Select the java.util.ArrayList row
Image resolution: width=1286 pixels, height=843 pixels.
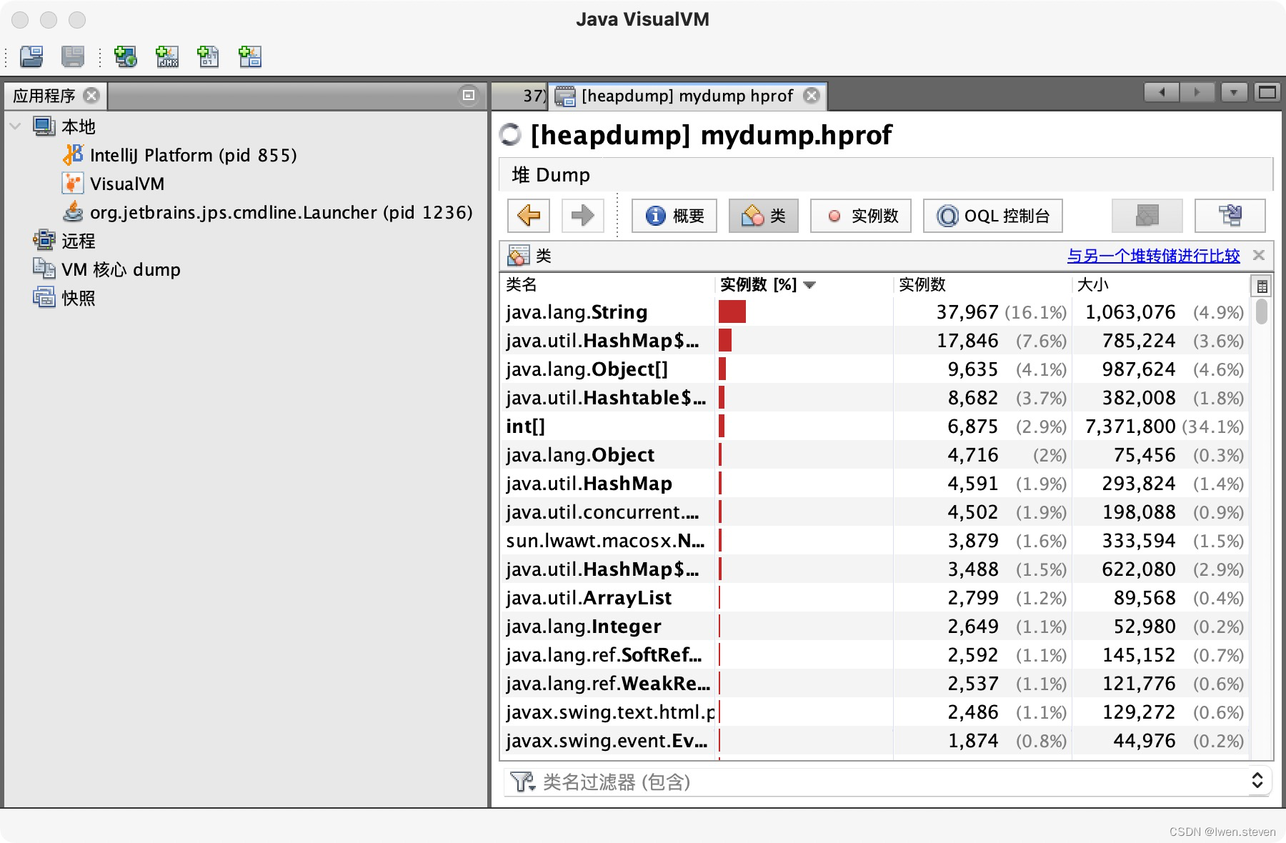pyautogui.click(x=875, y=598)
